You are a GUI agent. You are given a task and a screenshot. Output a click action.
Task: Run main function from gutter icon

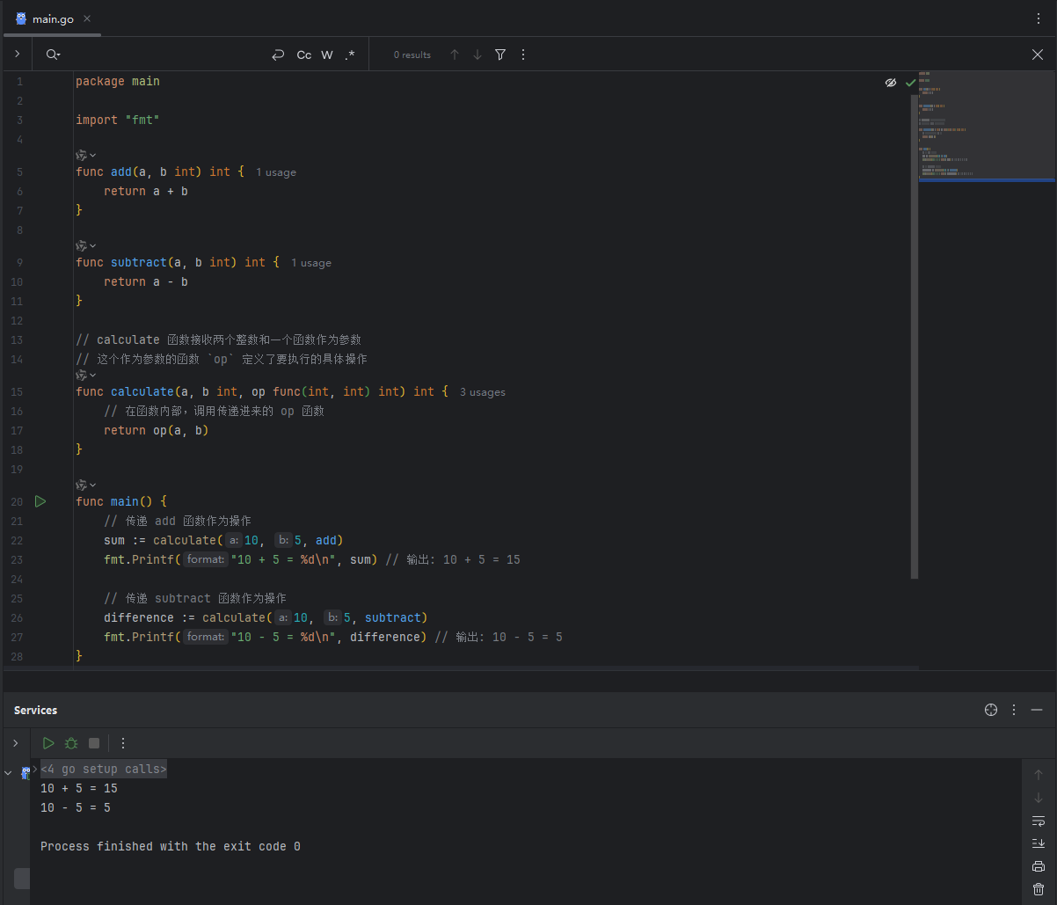[x=40, y=501]
